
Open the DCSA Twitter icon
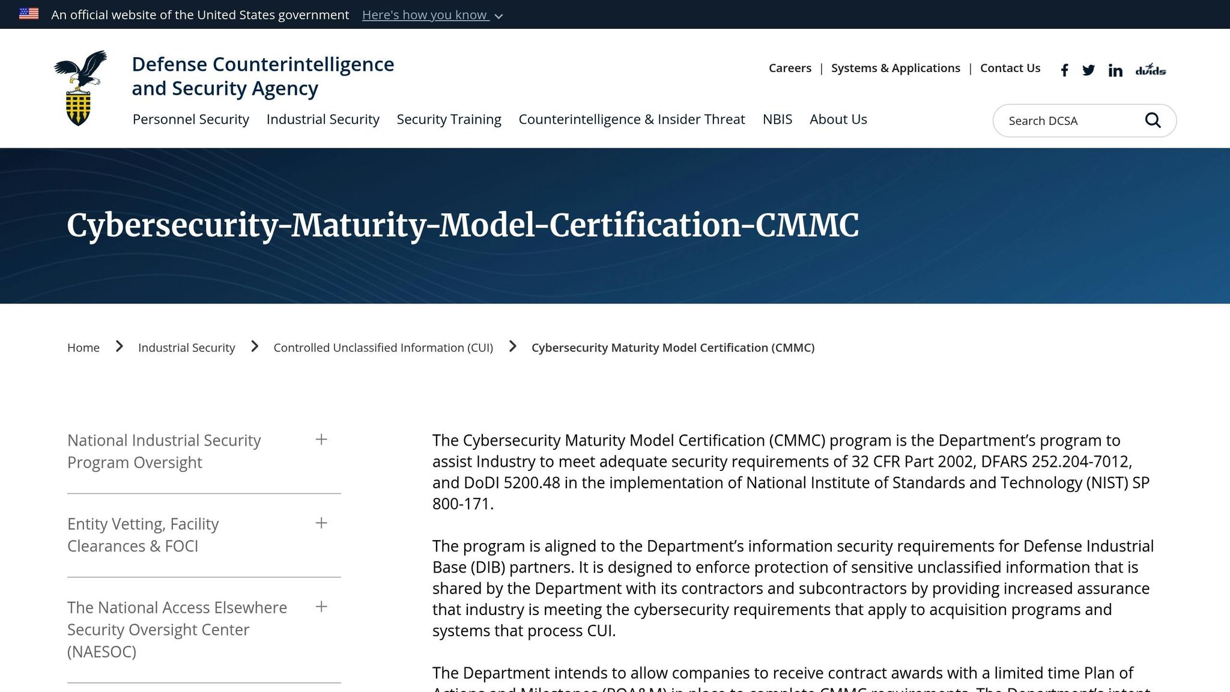(1088, 70)
